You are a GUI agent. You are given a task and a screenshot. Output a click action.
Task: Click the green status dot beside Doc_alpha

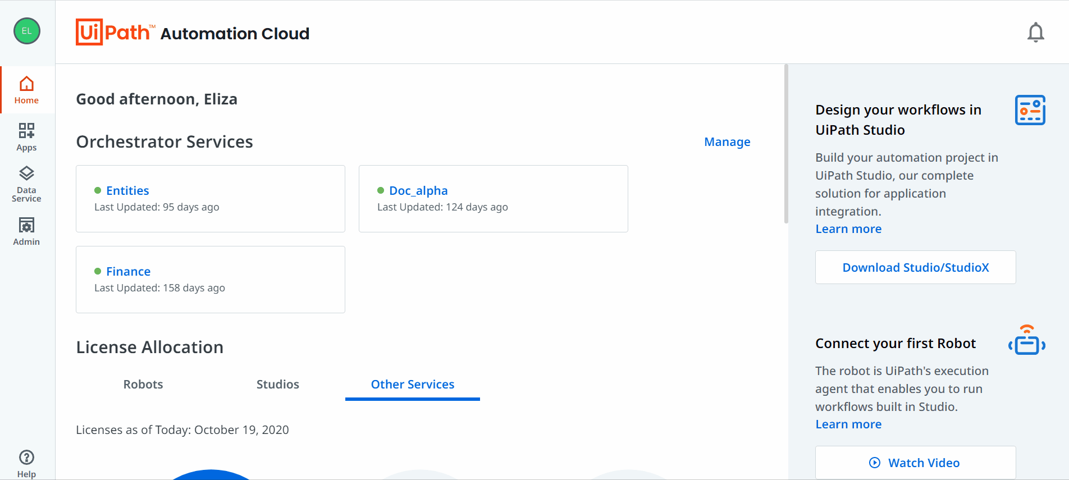pos(381,190)
